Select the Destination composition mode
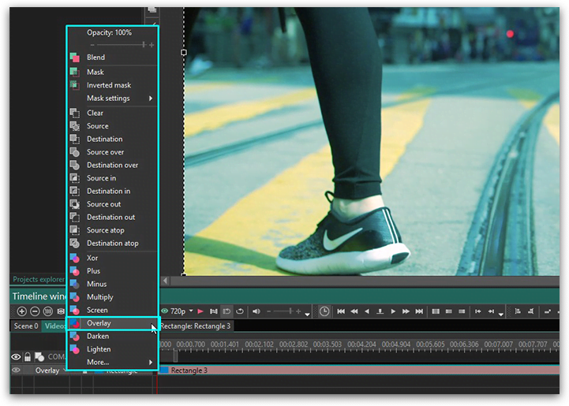The width and height of the screenshot is (569, 406). click(x=113, y=140)
